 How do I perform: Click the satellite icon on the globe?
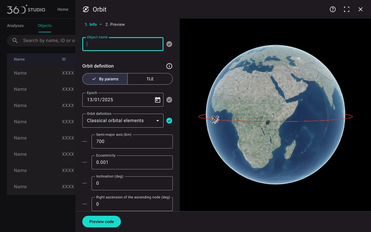click(x=214, y=119)
